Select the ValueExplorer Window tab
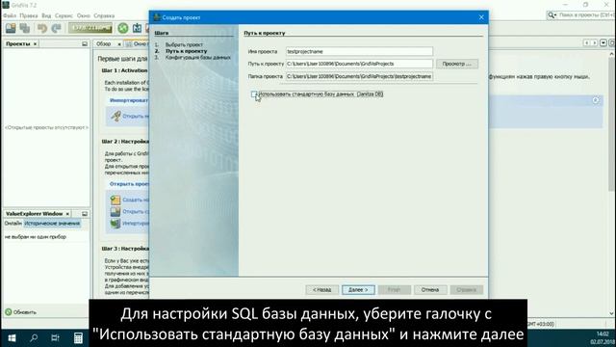This screenshot has width=616, height=347. tap(35, 214)
